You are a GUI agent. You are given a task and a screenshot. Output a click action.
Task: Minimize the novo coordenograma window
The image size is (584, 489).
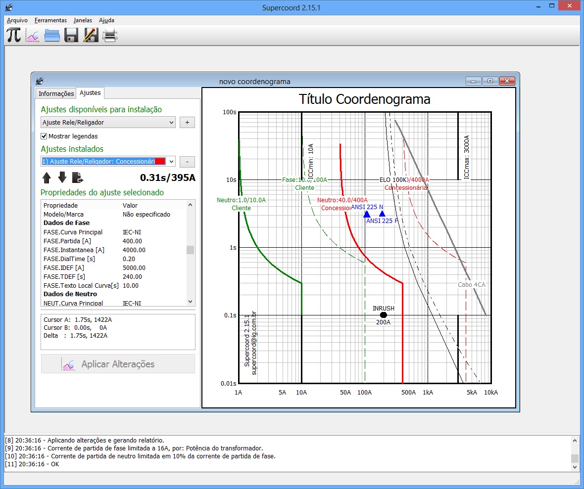473,81
